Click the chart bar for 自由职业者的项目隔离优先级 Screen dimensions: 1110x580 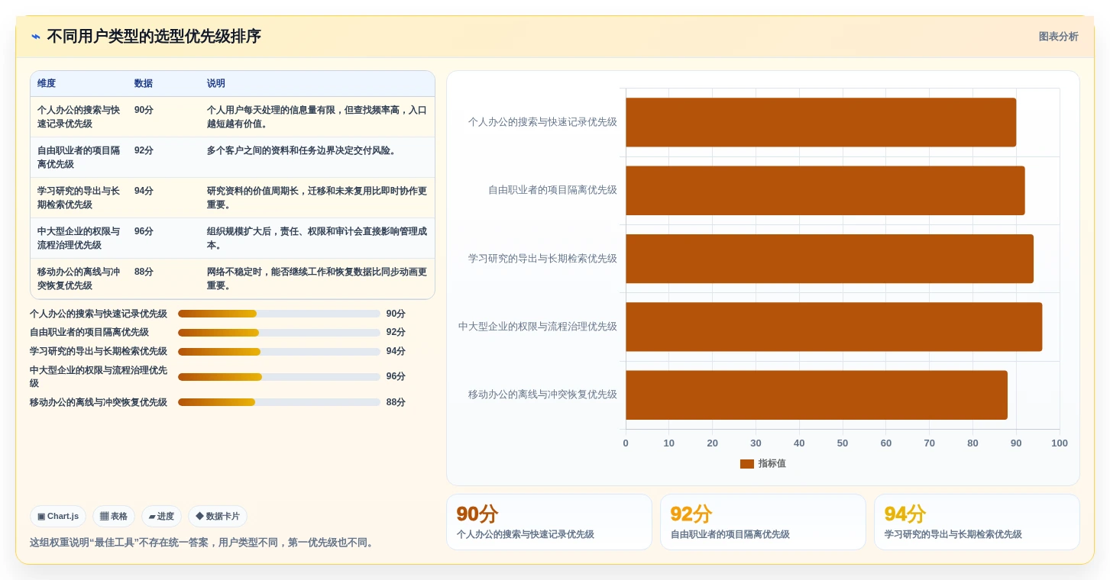point(825,191)
